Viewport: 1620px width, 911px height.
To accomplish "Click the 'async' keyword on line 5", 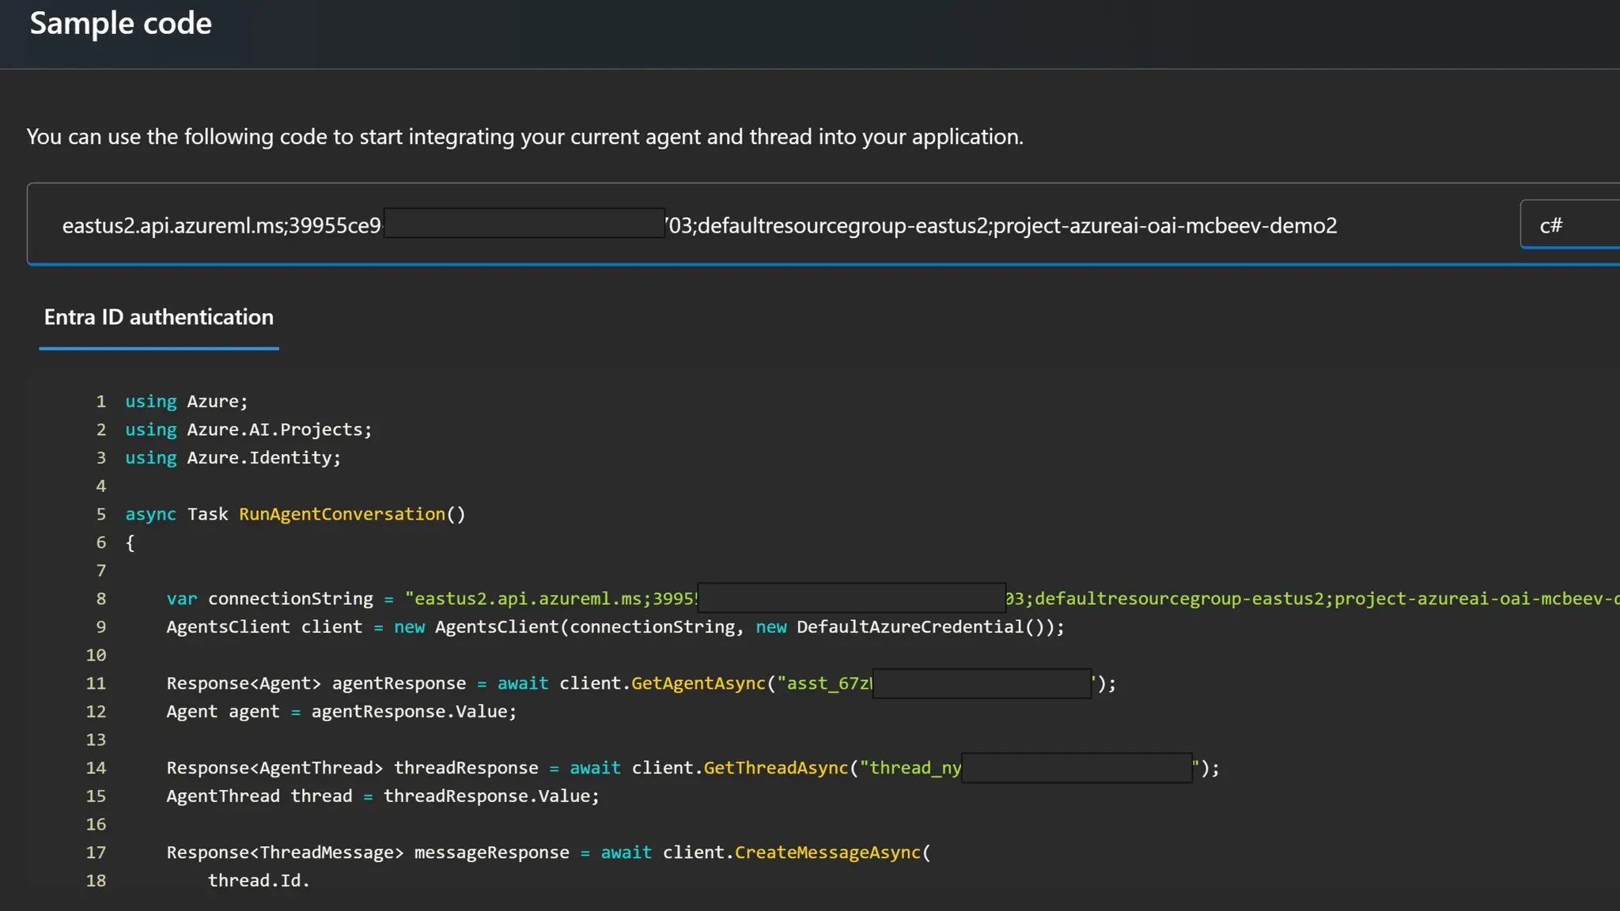I will pyautogui.click(x=150, y=514).
